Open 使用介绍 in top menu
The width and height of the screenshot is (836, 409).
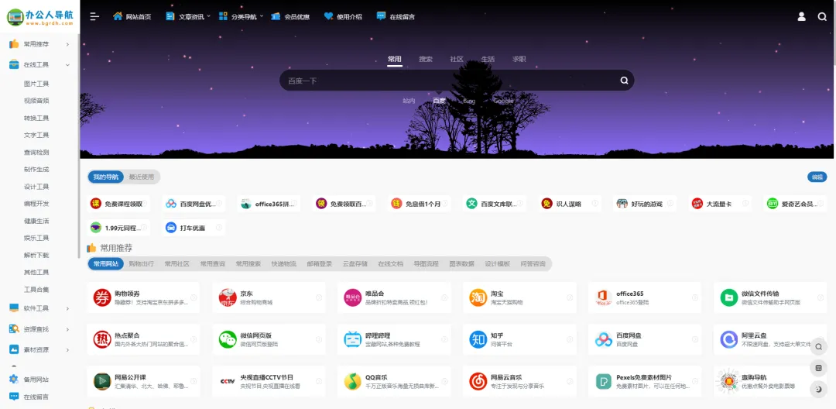pyautogui.click(x=343, y=16)
